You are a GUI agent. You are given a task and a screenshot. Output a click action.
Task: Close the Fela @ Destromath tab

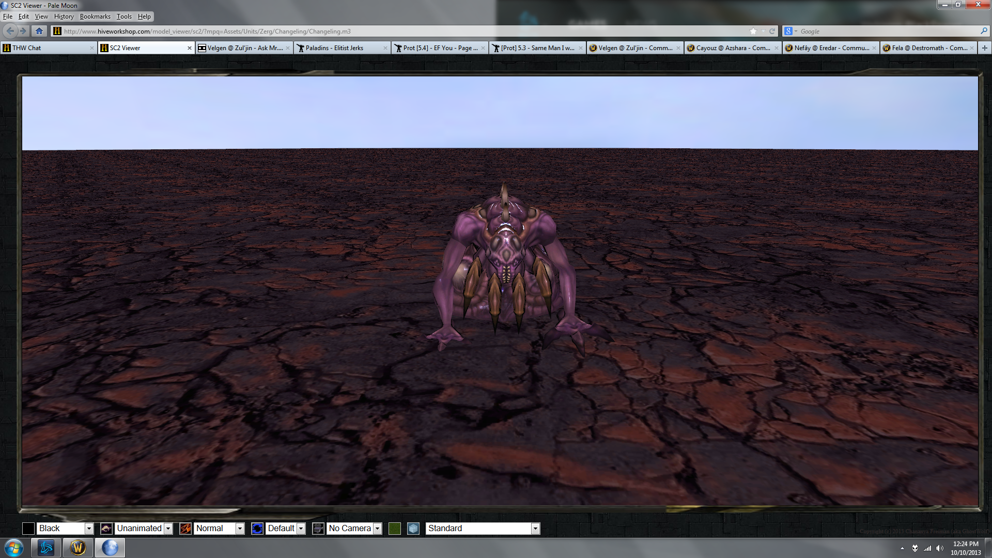click(x=972, y=48)
